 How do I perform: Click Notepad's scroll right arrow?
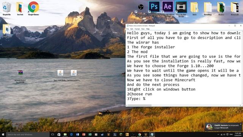tap(240, 105)
